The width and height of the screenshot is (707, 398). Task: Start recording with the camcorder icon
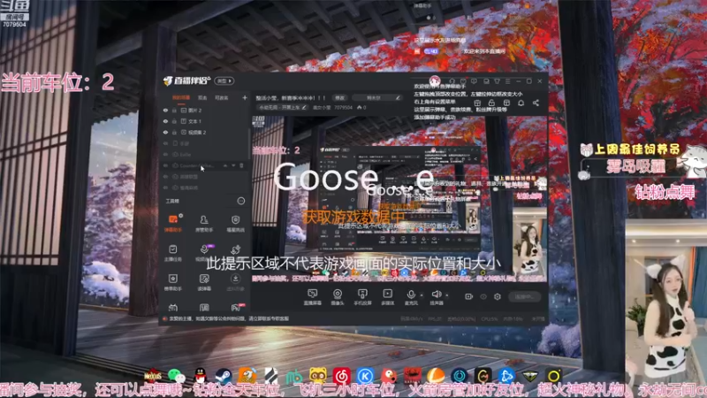(x=469, y=296)
